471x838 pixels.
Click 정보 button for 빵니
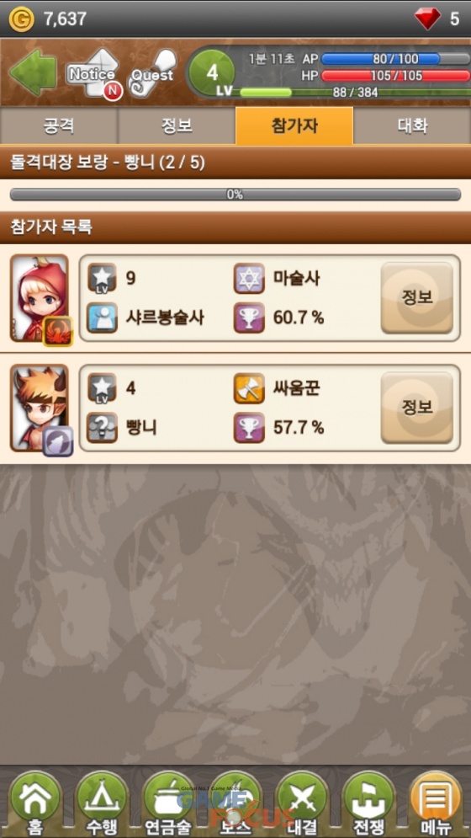click(417, 408)
